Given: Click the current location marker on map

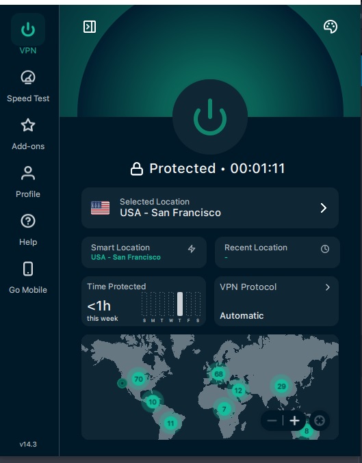Looking at the screenshot, I should pyautogui.click(x=122, y=383).
